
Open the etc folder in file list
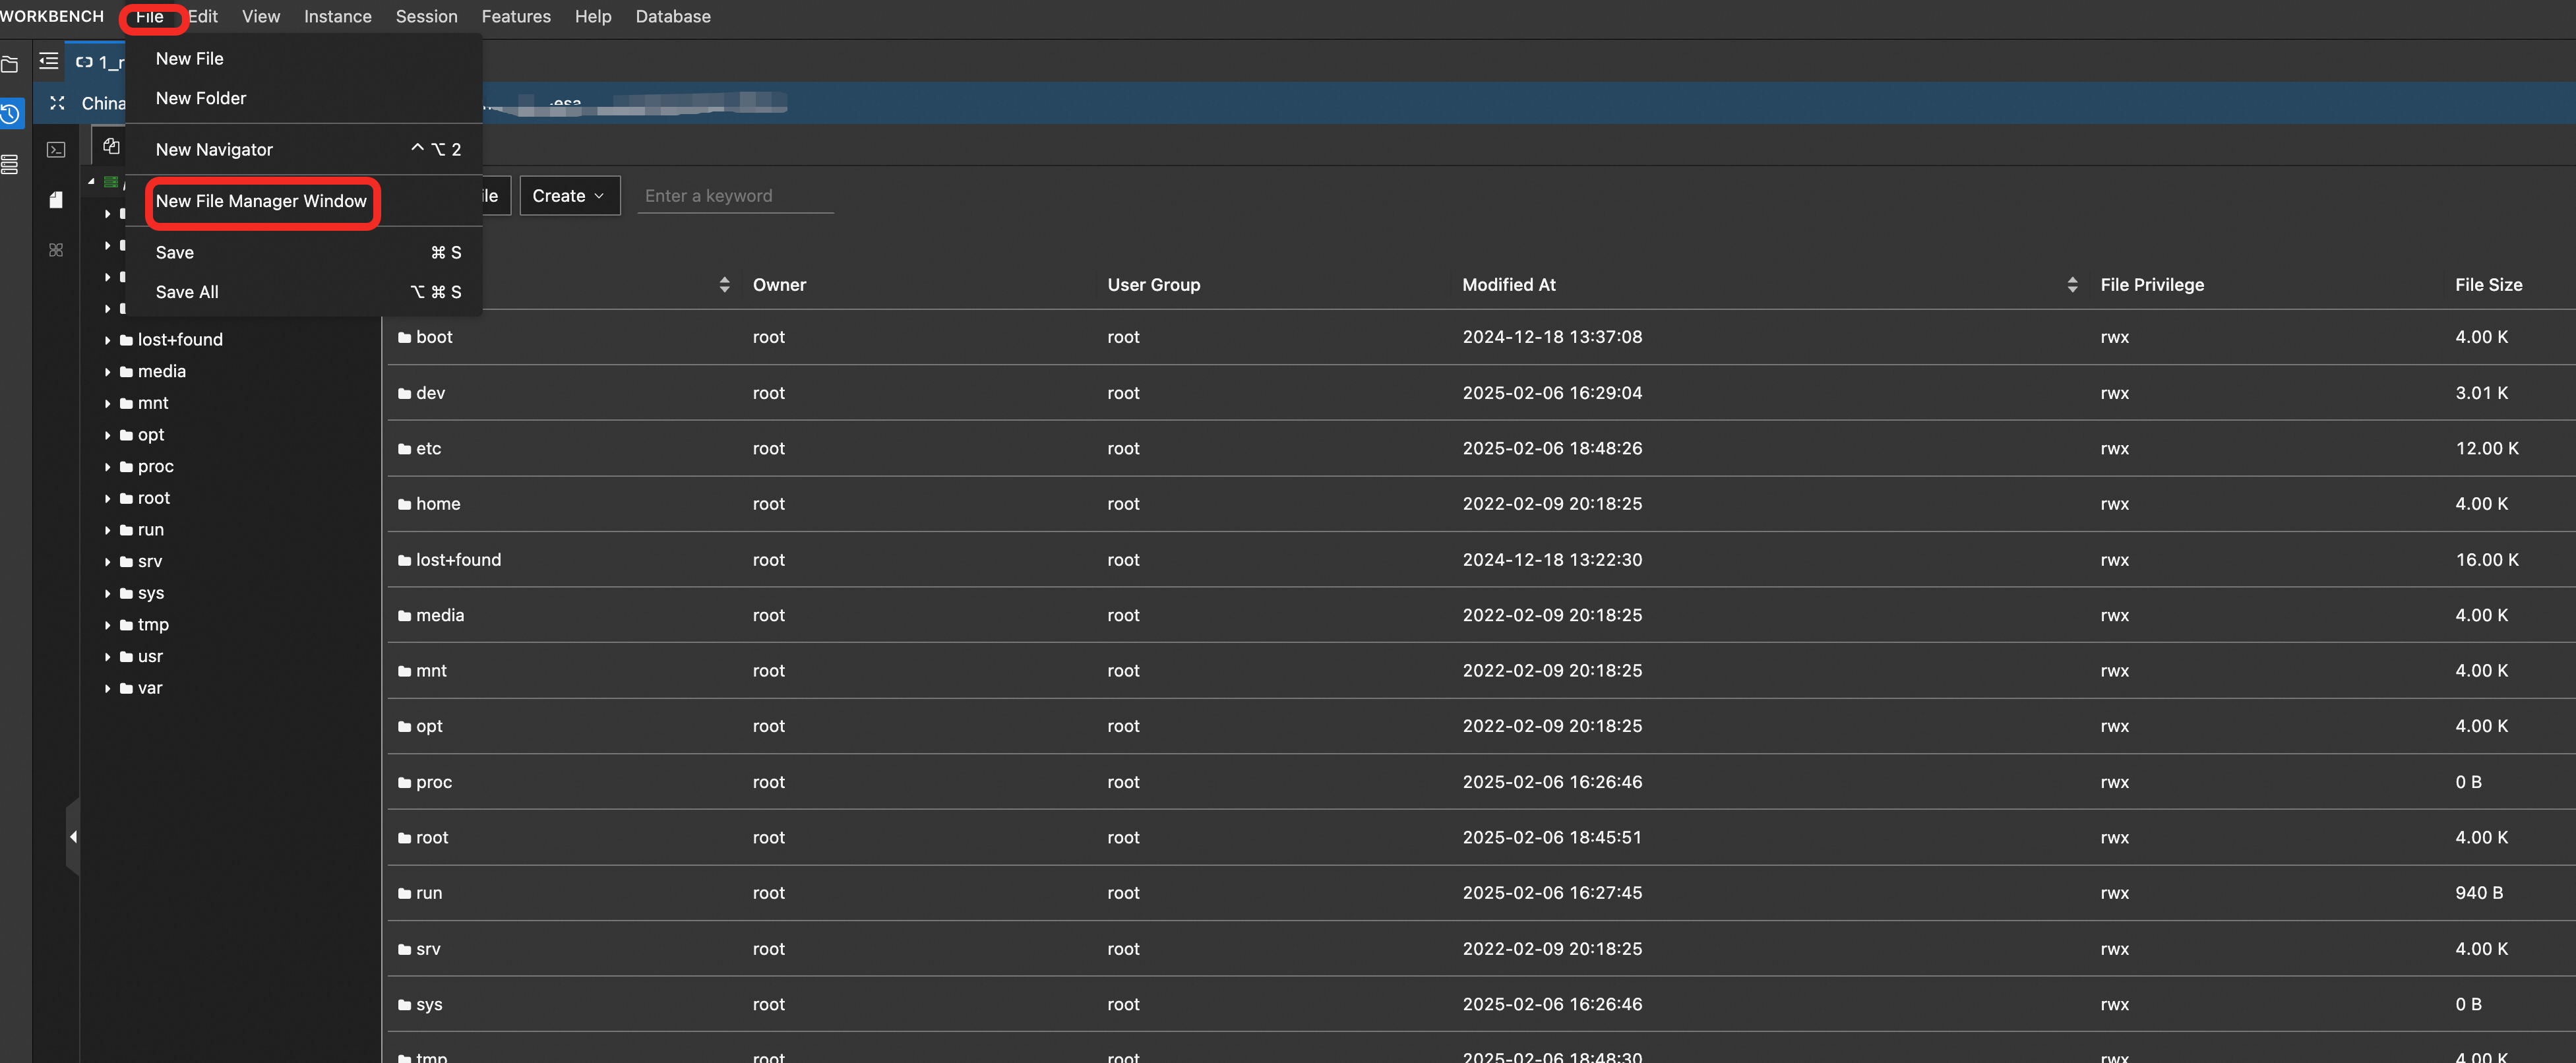tap(428, 449)
